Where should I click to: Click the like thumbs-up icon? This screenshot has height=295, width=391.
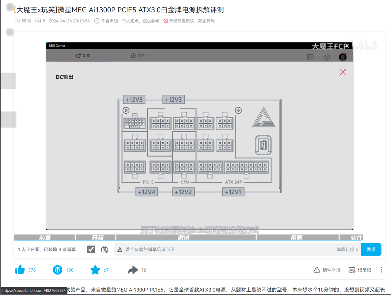[x=20, y=270]
